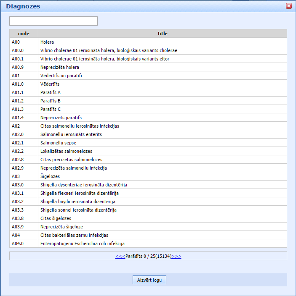This screenshot has width=296, height=296.
Task: Select the Paratīfs A entry
Action: (x=51, y=92)
